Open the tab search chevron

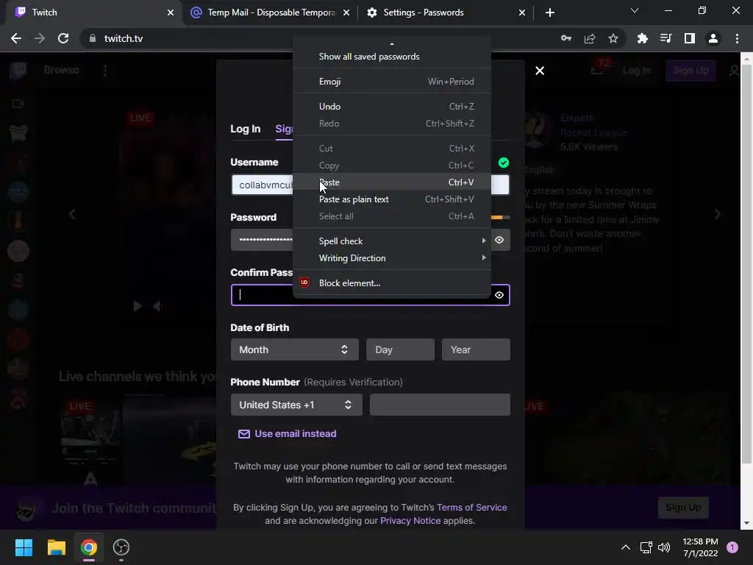(x=635, y=10)
